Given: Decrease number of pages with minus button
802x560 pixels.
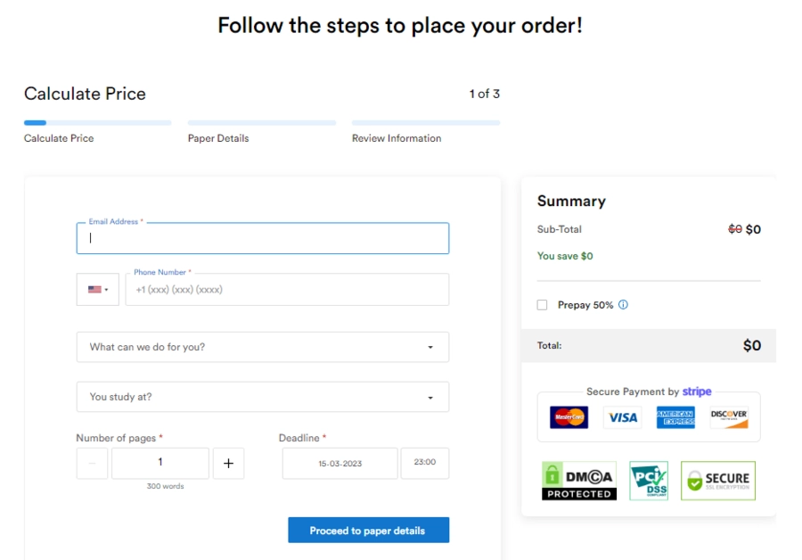Looking at the screenshot, I should pyautogui.click(x=92, y=464).
